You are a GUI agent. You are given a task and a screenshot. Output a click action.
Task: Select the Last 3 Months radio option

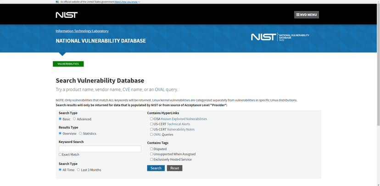pyautogui.click(x=78, y=170)
